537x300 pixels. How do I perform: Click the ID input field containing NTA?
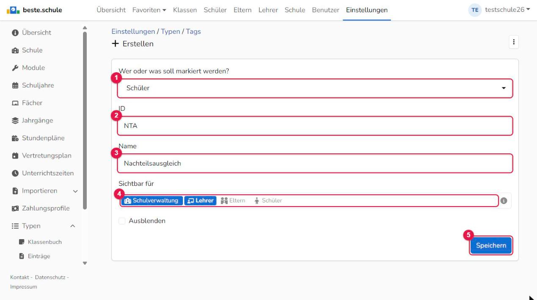coord(315,126)
